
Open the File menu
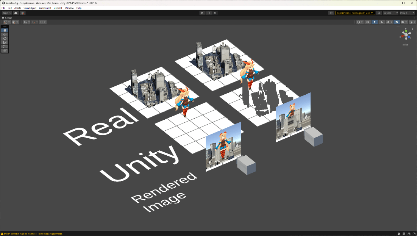coord(3,8)
